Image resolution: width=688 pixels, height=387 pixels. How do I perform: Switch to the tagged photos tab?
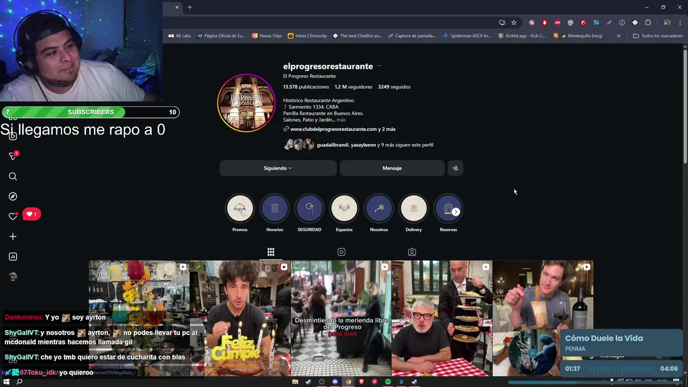coord(412,252)
